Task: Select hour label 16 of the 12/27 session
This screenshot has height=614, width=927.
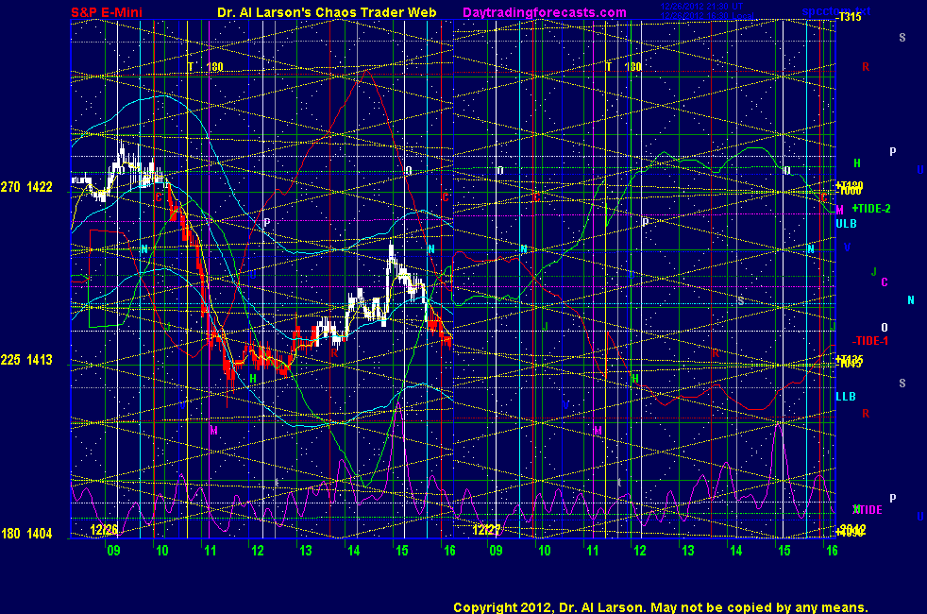Action: (x=832, y=551)
